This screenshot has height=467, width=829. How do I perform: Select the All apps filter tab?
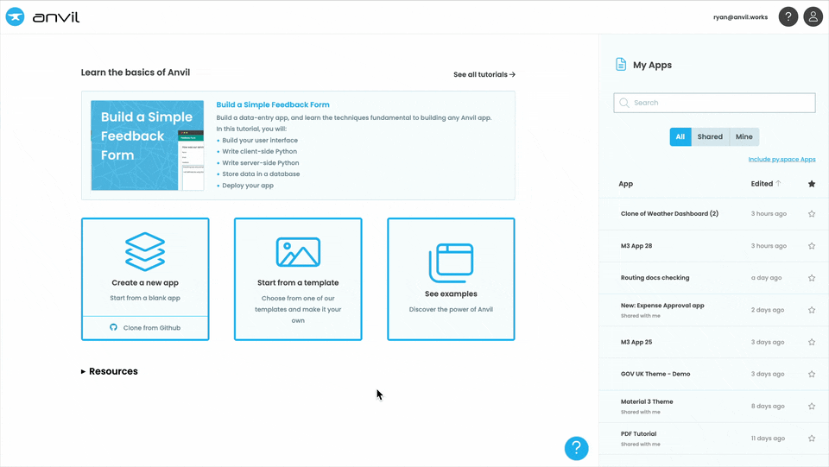(680, 137)
